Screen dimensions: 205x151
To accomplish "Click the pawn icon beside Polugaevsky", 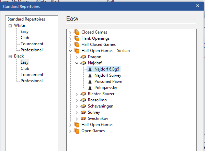I will (x=90, y=88).
